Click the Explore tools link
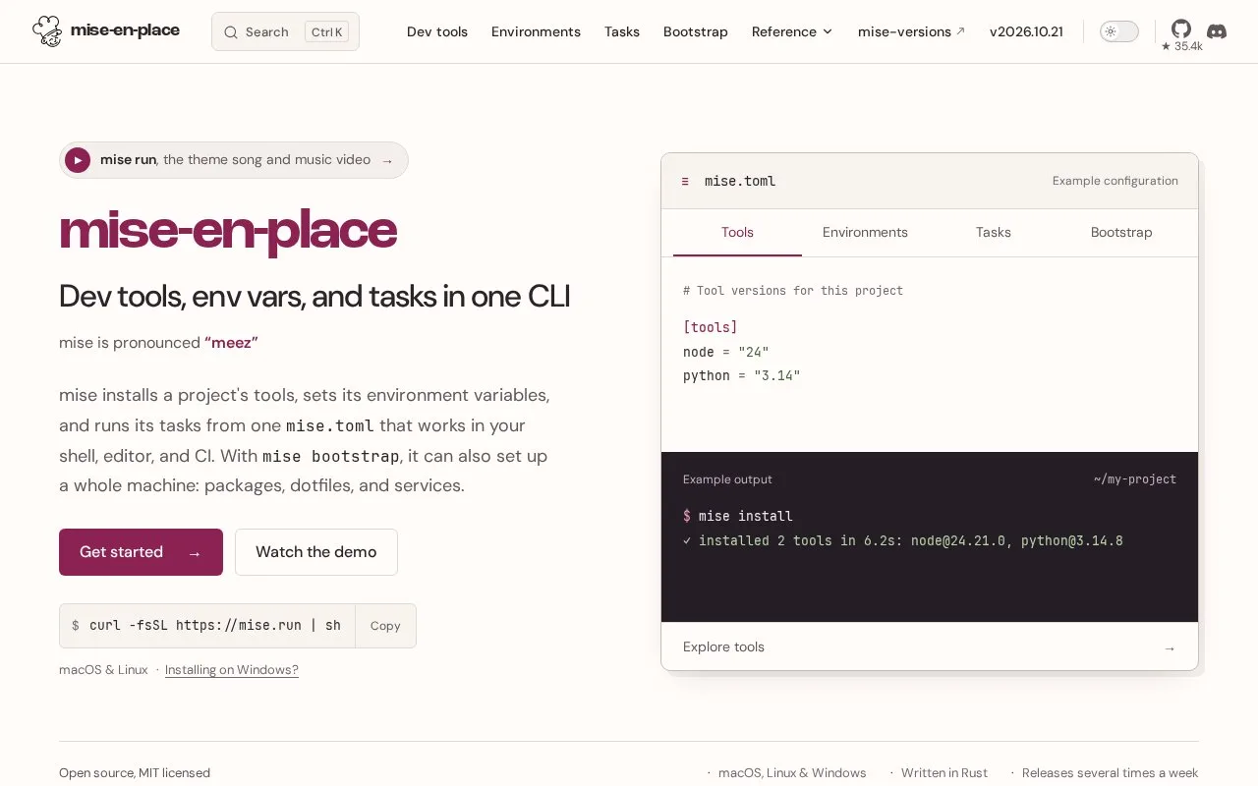 coord(930,646)
